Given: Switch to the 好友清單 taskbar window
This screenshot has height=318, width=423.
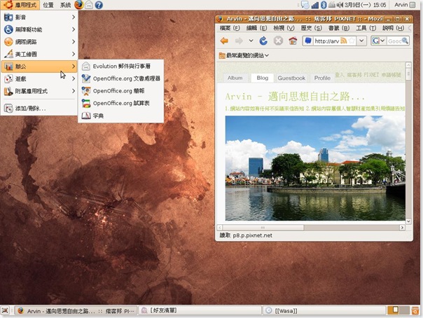Looking at the screenshot, I should pyautogui.click(x=200, y=310).
